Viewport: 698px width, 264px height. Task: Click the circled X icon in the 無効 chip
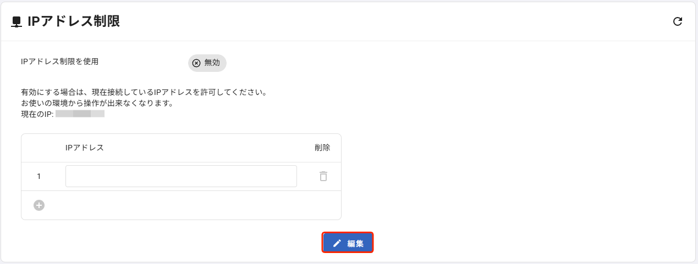tap(196, 63)
